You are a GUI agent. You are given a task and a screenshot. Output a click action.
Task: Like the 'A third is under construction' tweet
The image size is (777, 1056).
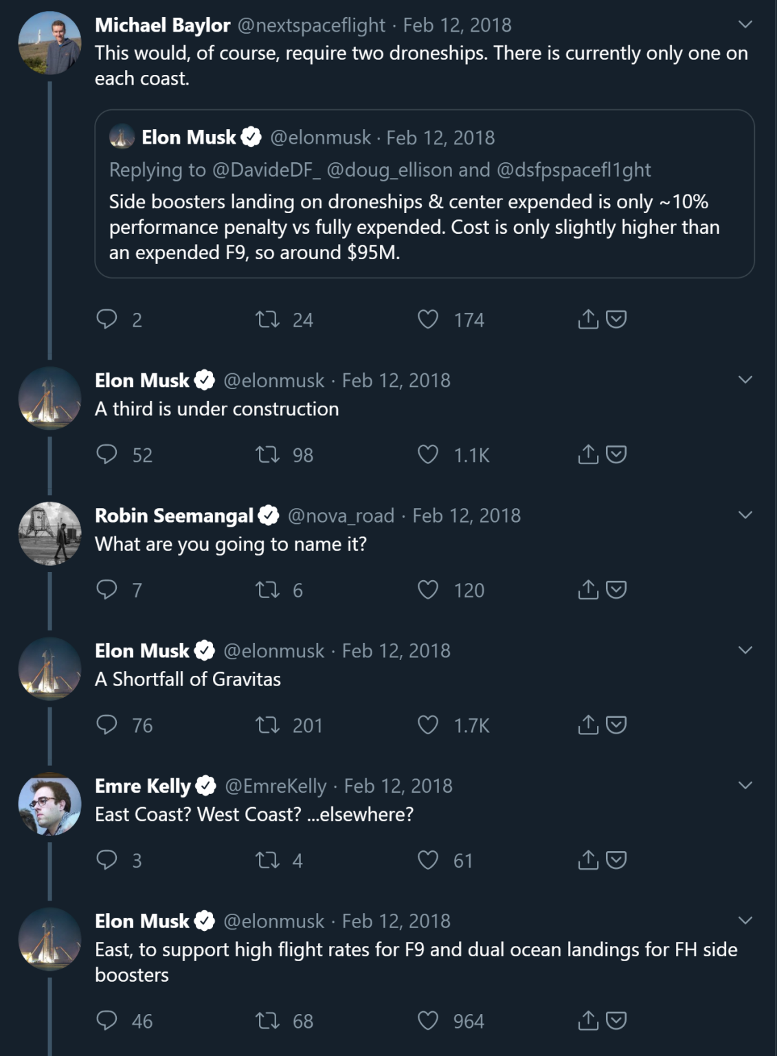click(428, 454)
